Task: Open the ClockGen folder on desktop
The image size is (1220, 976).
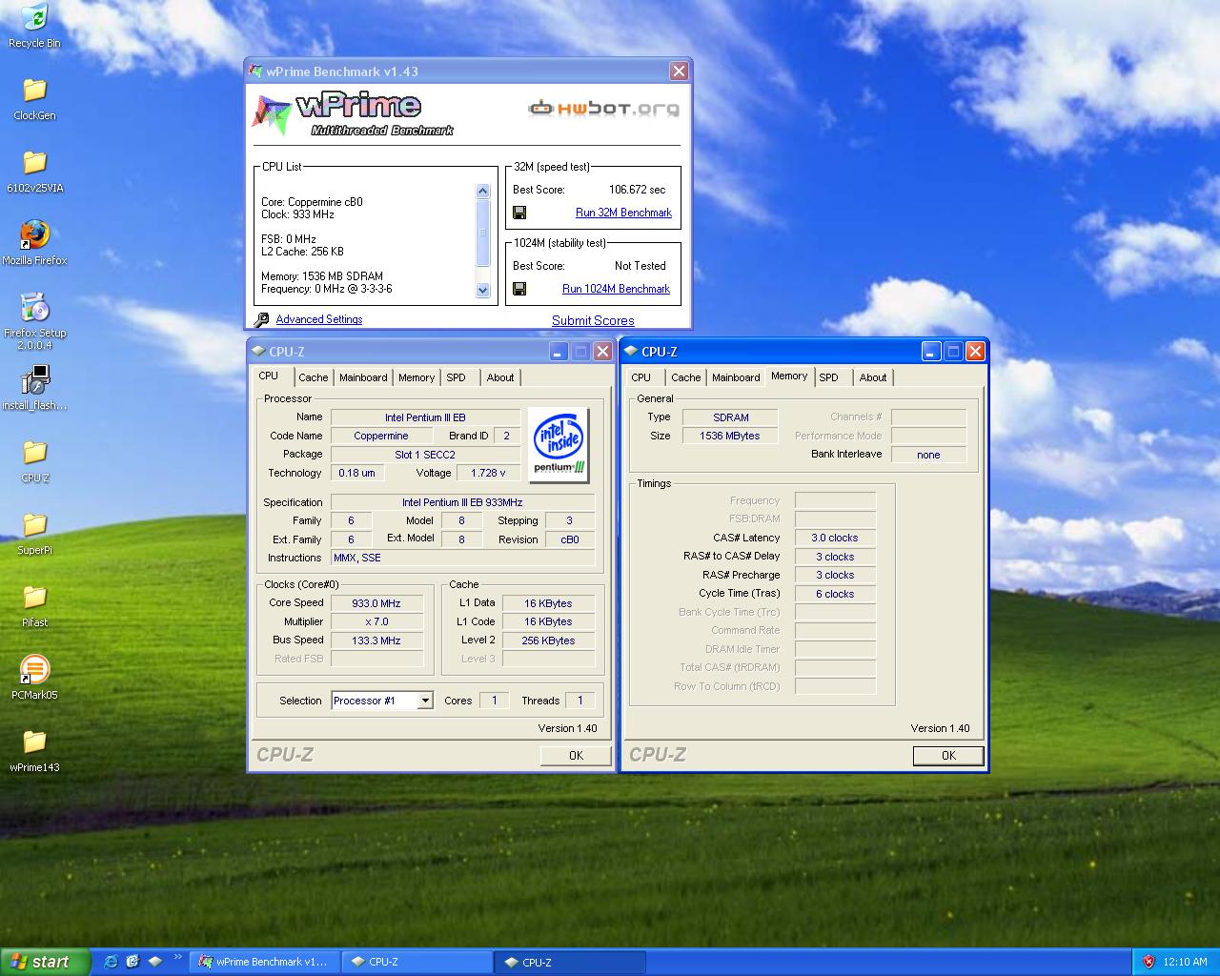Action: (x=34, y=99)
